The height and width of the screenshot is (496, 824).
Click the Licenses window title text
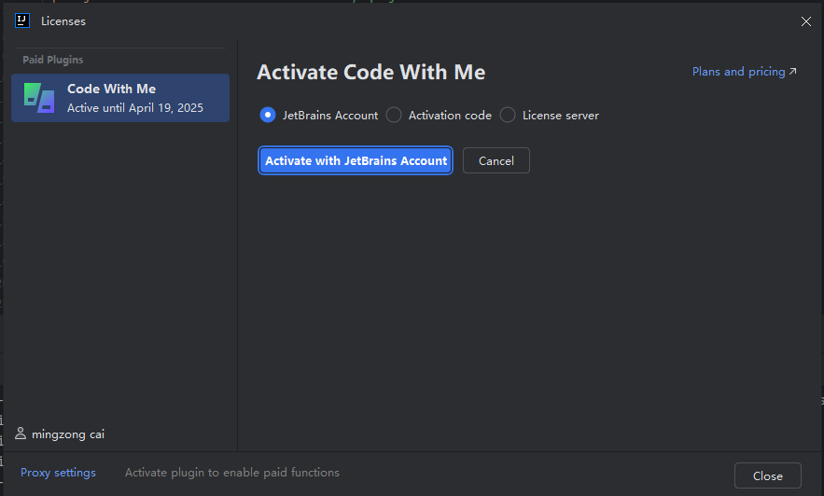coord(63,21)
